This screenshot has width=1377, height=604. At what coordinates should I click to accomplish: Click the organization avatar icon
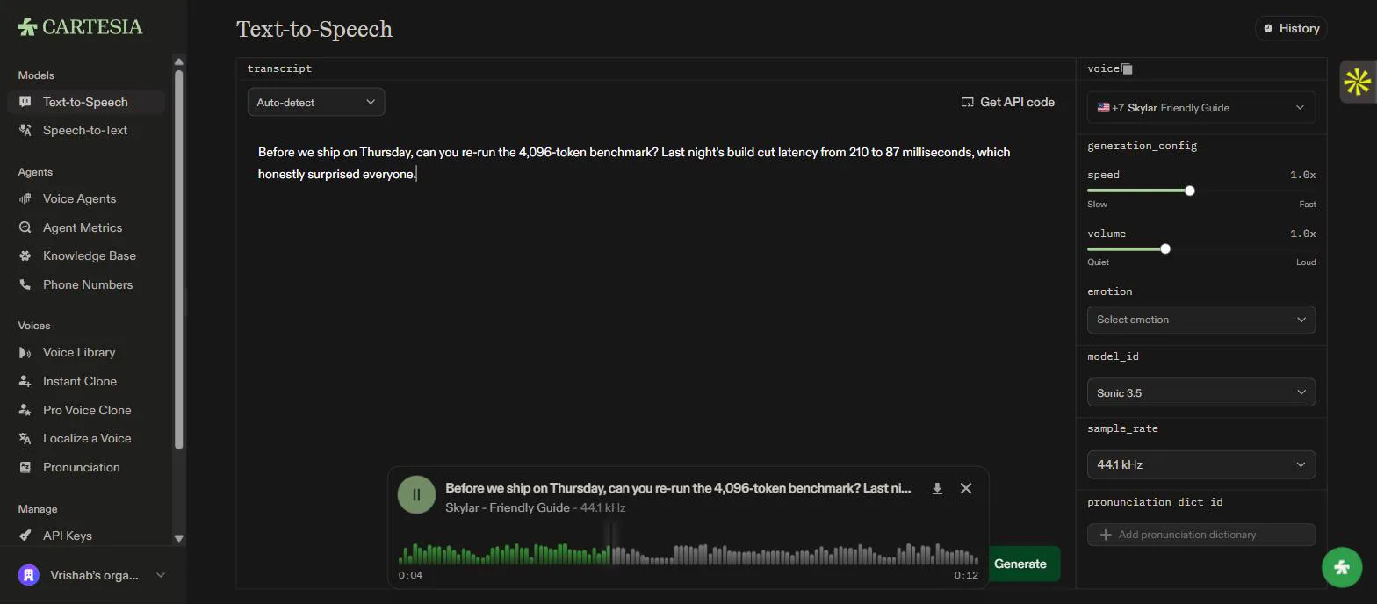[29, 575]
